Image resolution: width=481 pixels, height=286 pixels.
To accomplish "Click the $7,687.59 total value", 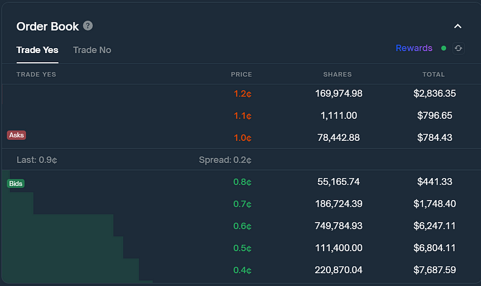I will tap(434, 270).
